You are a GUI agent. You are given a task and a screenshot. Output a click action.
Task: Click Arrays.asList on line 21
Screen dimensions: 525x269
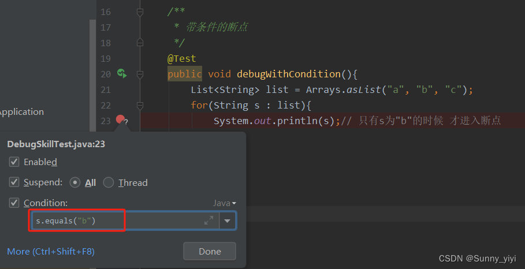click(344, 89)
